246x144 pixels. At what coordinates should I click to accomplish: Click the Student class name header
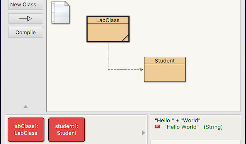pyautogui.click(x=164, y=61)
